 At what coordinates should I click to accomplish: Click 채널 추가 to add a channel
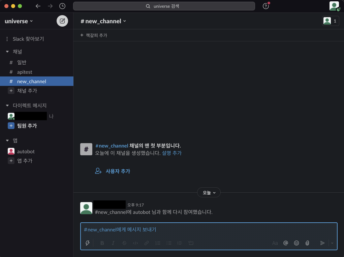pos(27,91)
